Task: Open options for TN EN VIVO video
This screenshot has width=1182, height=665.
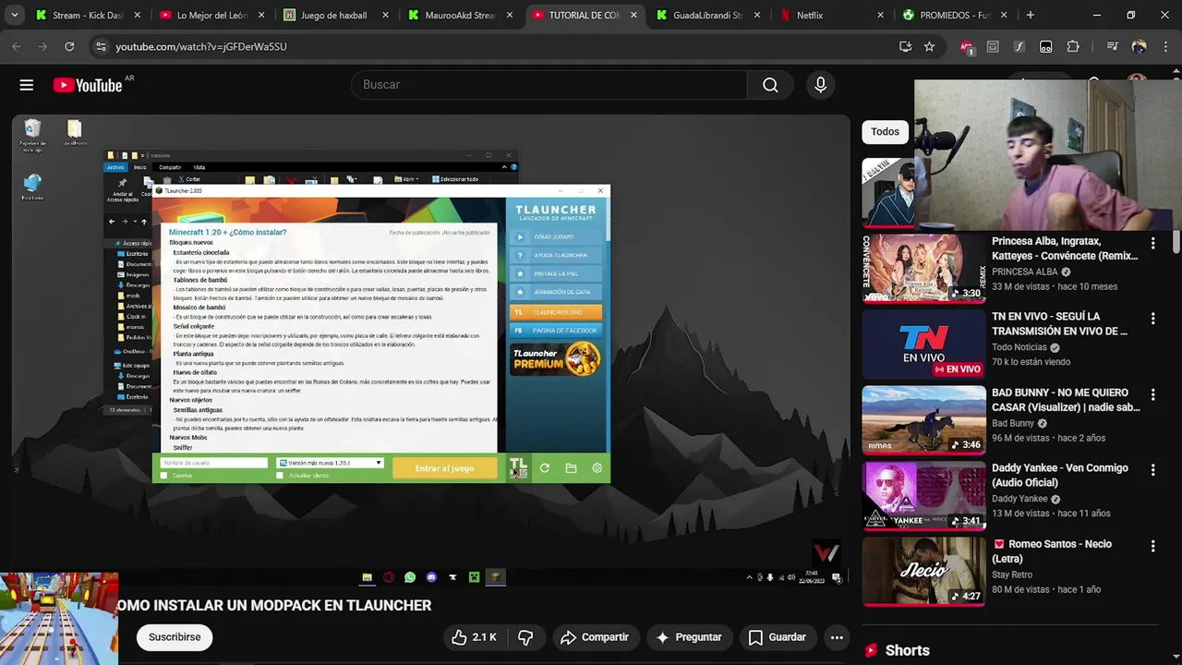Action: coord(1152,319)
